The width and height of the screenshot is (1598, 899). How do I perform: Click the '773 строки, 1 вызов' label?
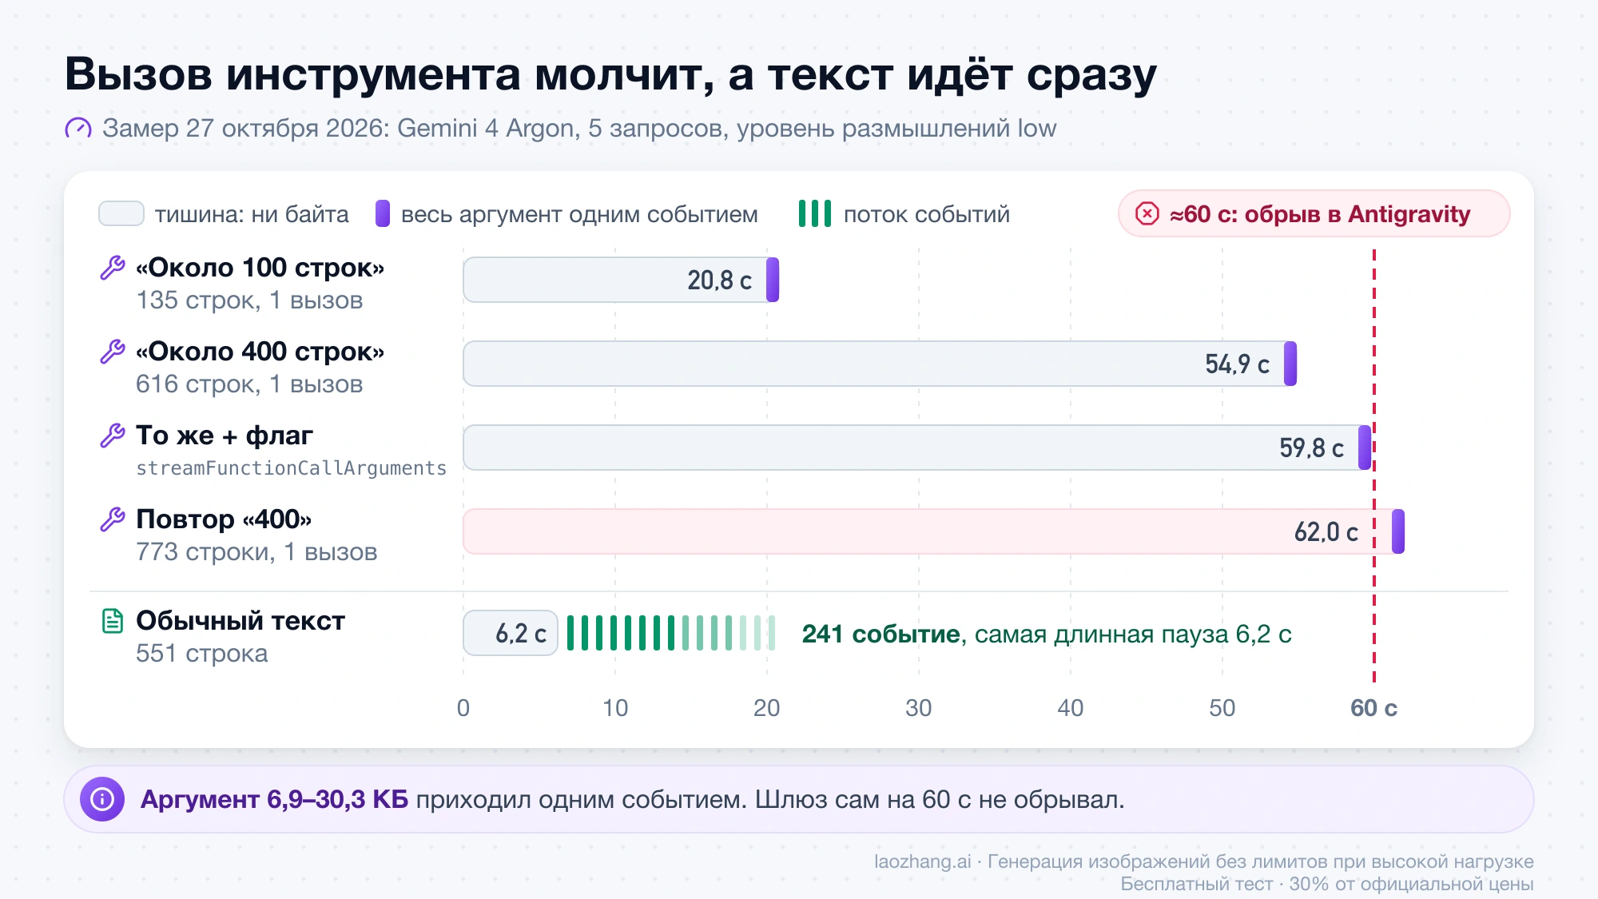click(256, 552)
